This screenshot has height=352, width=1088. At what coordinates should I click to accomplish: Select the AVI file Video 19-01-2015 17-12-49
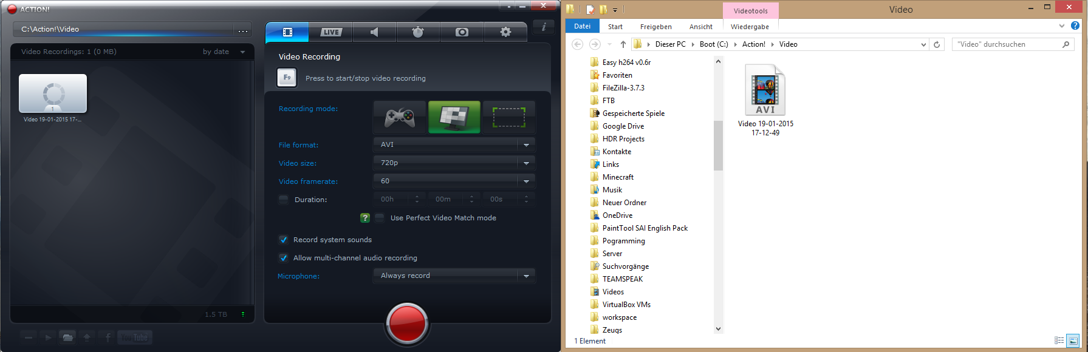click(x=765, y=100)
